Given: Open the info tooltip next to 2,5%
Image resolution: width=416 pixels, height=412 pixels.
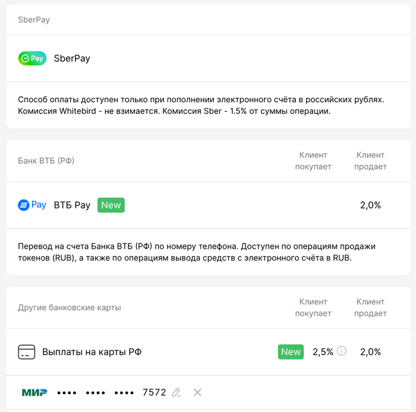Looking at the screenshot, I should (342, 351).
